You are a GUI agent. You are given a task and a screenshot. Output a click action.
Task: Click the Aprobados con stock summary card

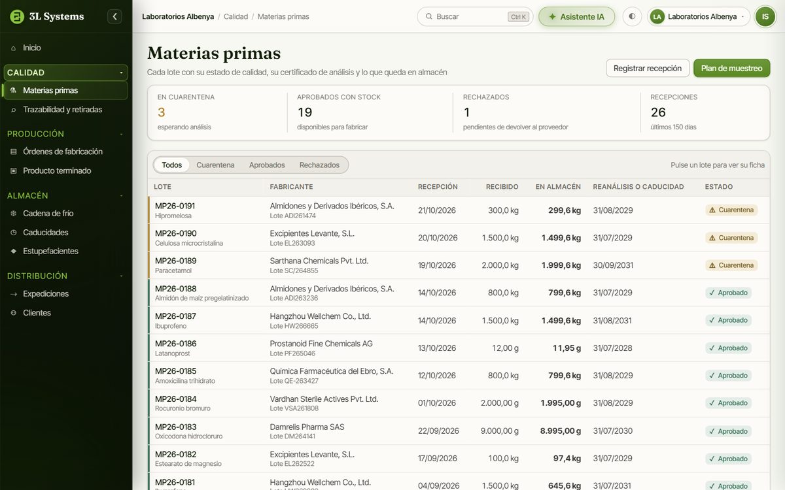(x=370, y=112)
